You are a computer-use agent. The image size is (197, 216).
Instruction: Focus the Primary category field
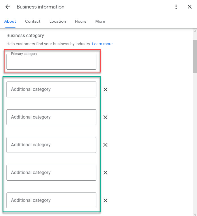point(51,62)
